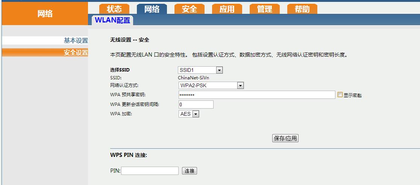Open the 帮助 tab

(302, 9)
